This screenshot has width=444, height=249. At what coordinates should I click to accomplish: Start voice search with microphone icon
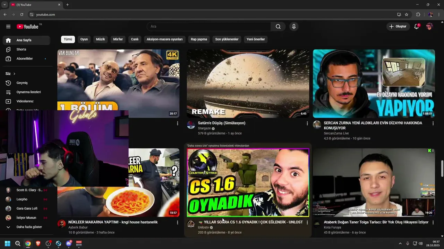294,27
